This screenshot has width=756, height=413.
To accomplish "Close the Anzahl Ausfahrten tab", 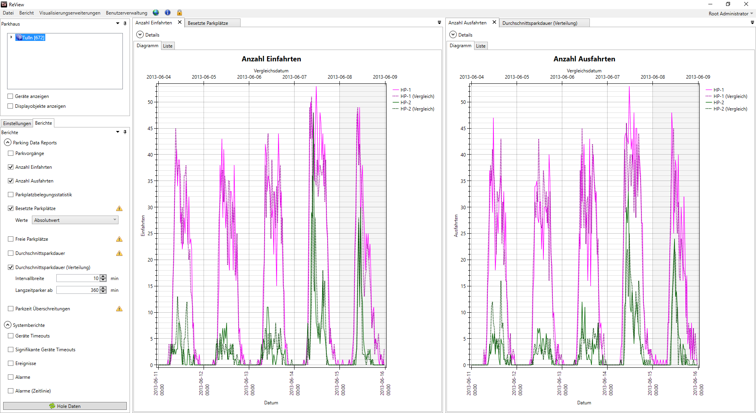I will (494, 22).
